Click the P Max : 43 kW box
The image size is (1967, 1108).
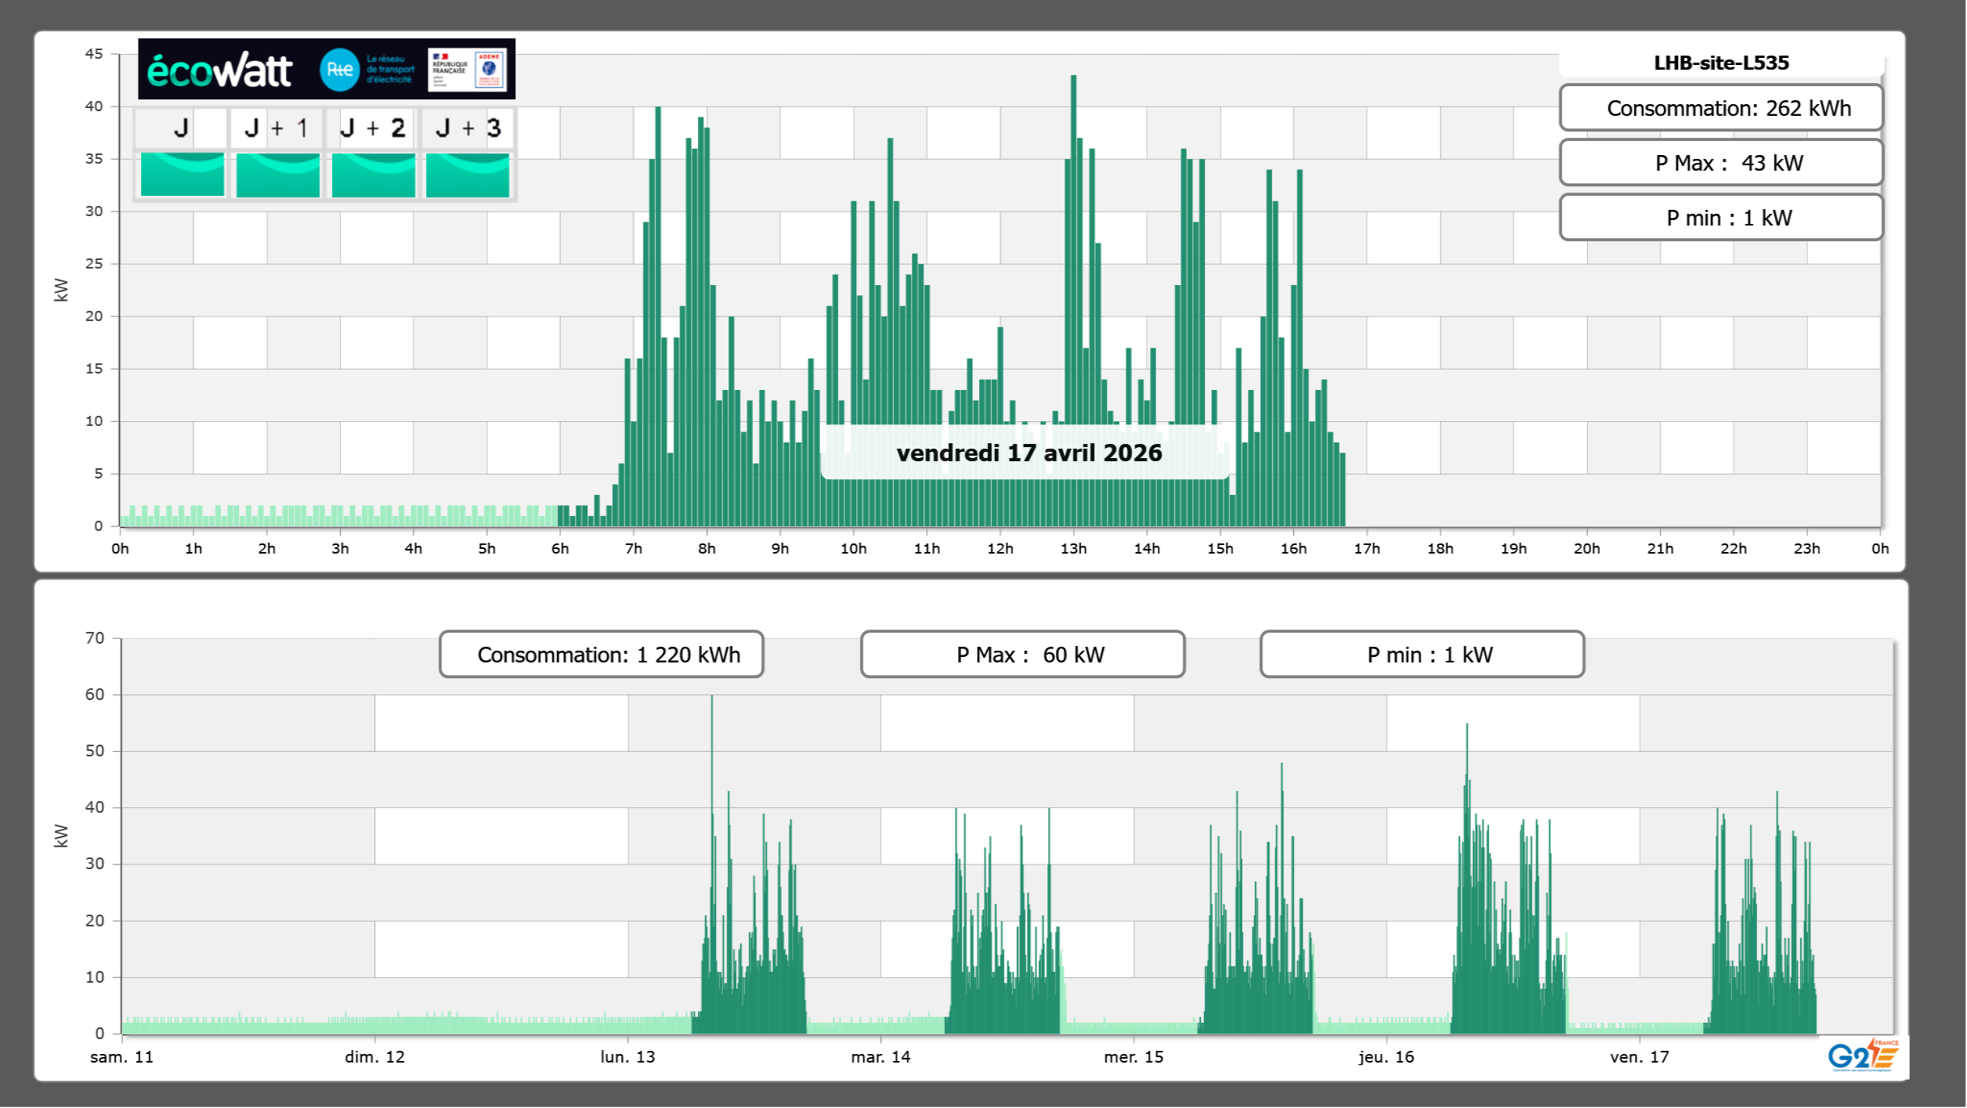pos(1721,163)
